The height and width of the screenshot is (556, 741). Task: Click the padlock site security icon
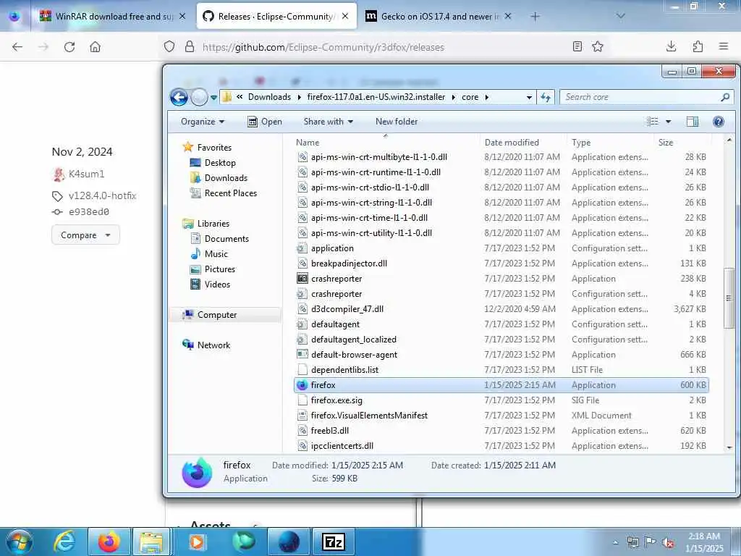(x=190, y=46)
